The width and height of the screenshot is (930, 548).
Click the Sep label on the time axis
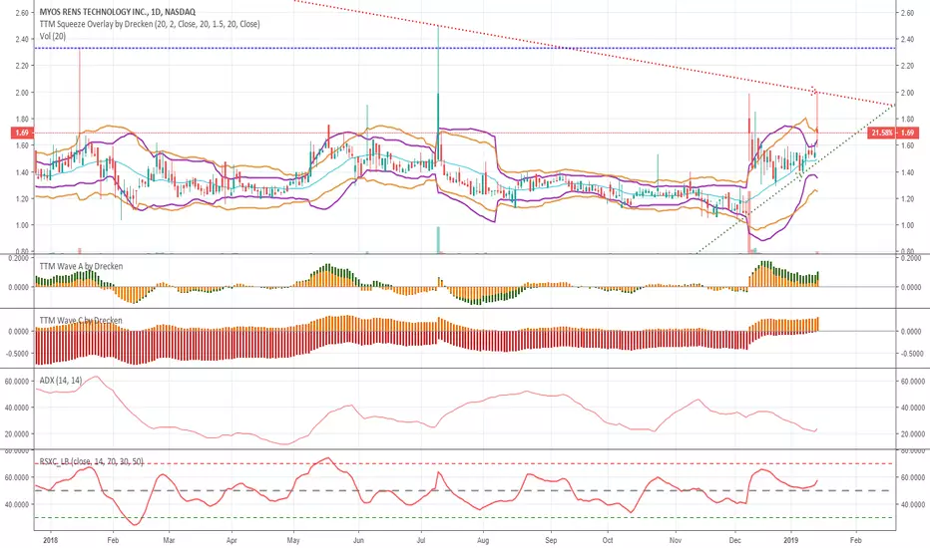pyautogui.click(x=551, y=540)
